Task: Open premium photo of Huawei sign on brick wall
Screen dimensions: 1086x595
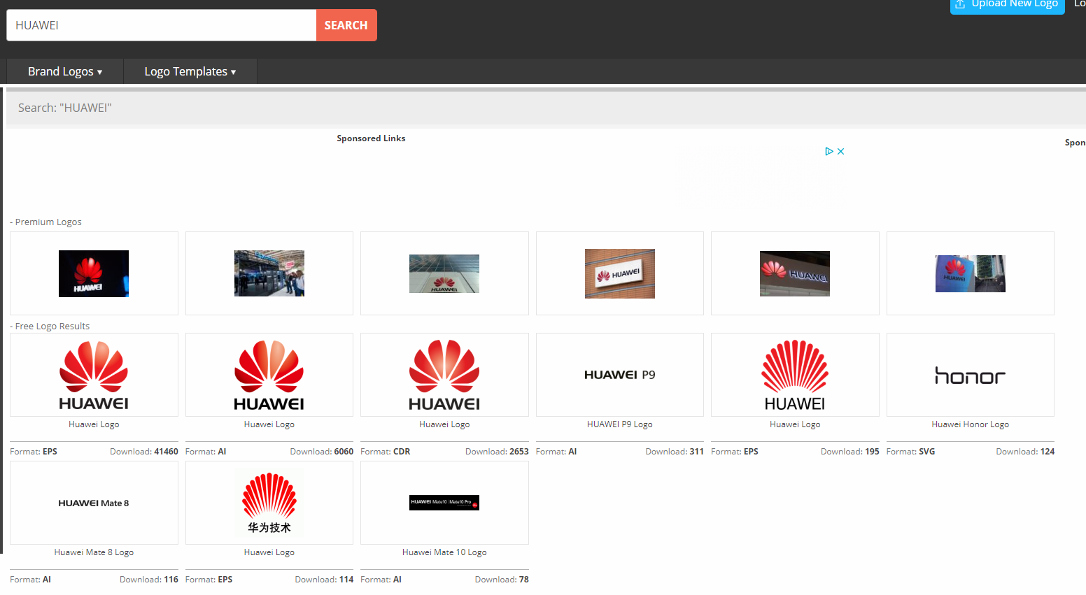Action: [x=620, y=273]
